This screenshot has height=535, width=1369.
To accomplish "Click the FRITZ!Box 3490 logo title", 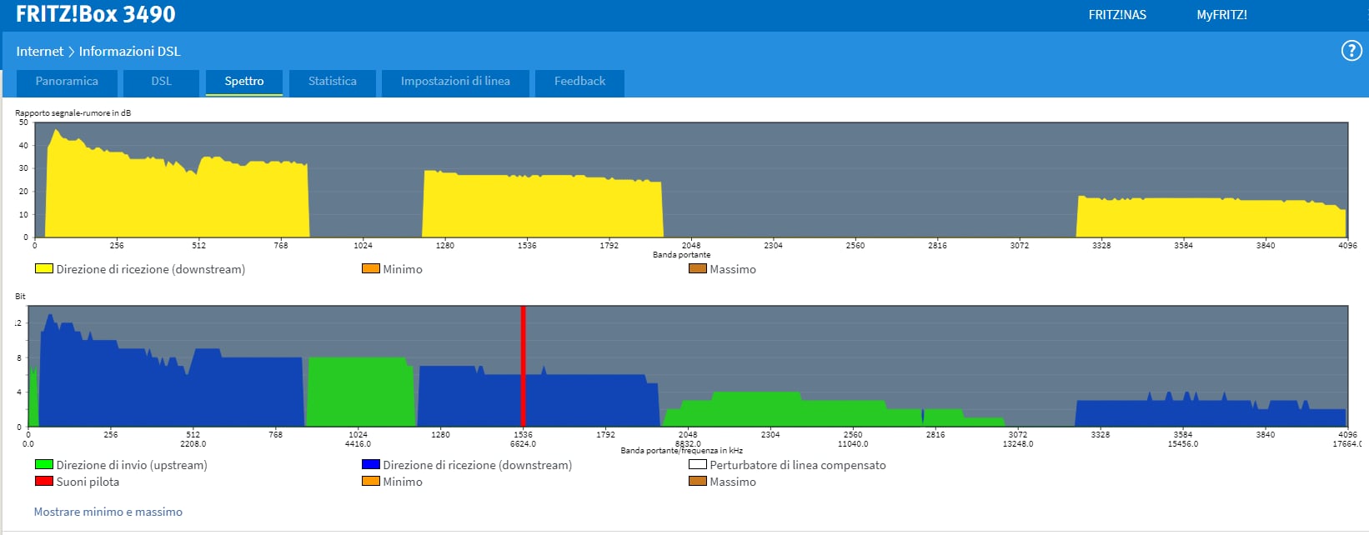I will coord(96,15).
